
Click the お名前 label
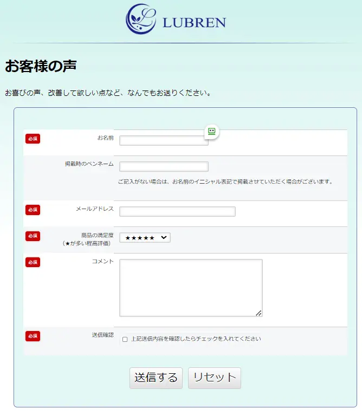click(105, 138)
